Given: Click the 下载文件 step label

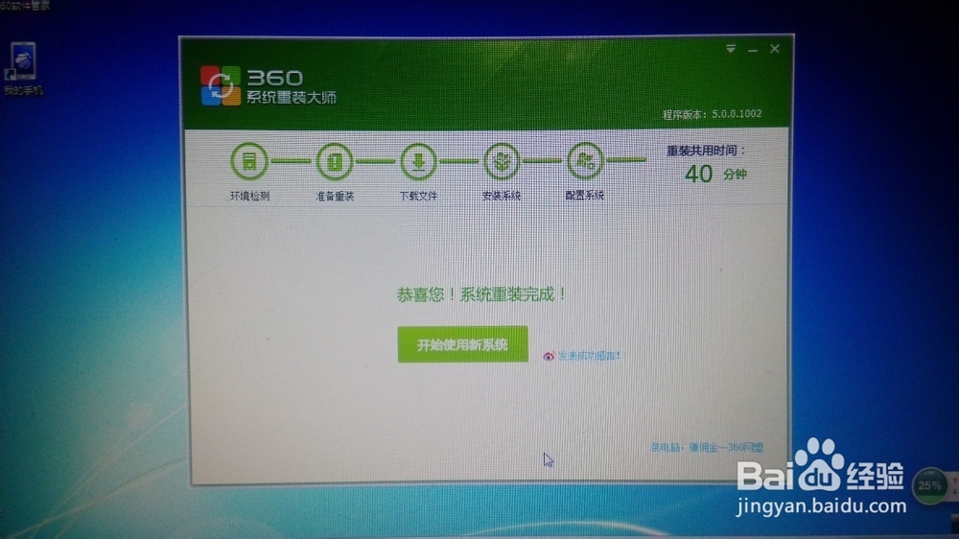Looking at the screenshot, I should point(418,196).
